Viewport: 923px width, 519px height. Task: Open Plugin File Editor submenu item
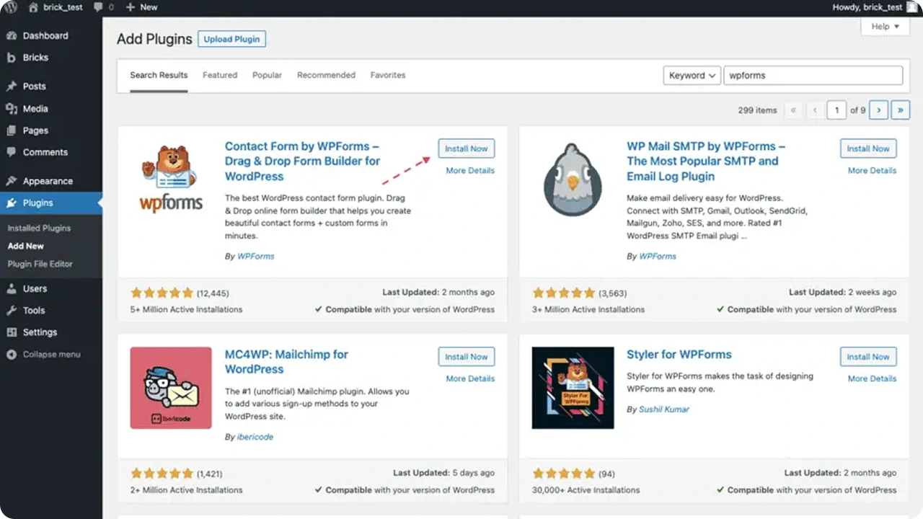pos(40,264)
